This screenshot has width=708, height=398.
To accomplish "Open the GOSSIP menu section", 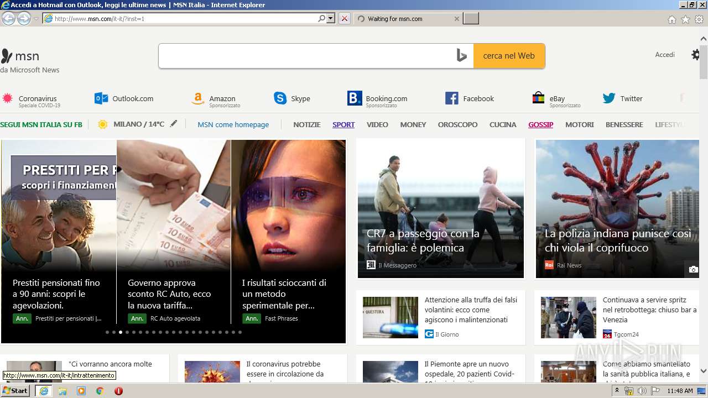I will pos(540,125).
